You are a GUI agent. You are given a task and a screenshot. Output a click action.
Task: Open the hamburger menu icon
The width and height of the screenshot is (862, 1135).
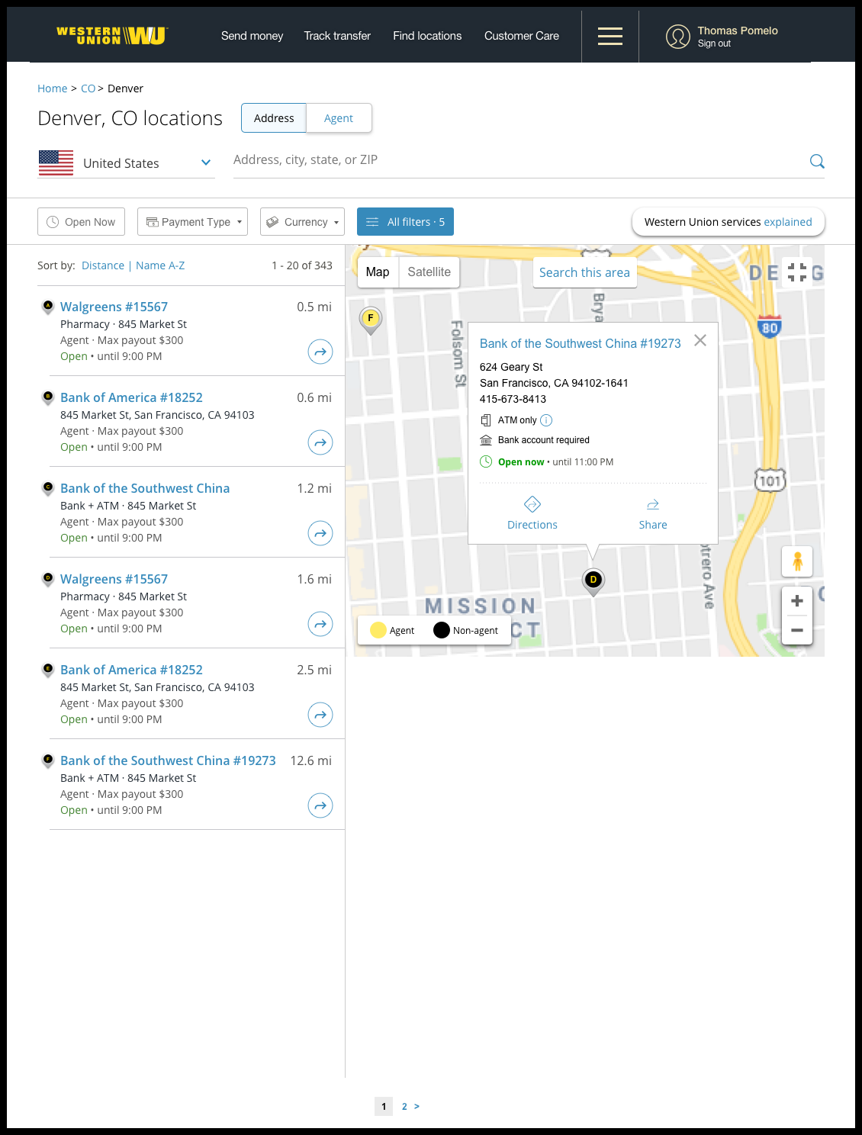point(610,36)
